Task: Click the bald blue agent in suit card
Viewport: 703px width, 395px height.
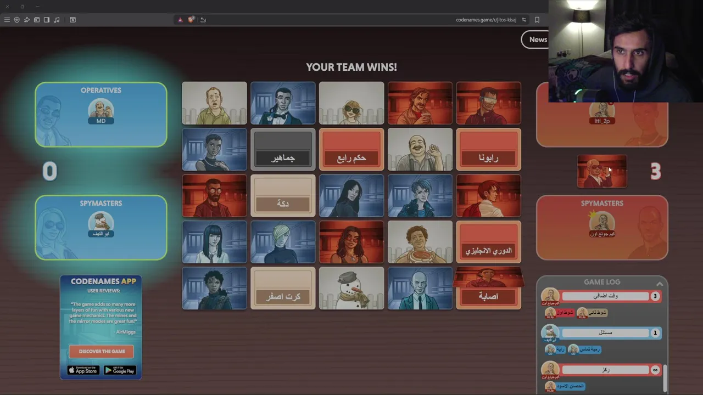Action: [420, 289]
